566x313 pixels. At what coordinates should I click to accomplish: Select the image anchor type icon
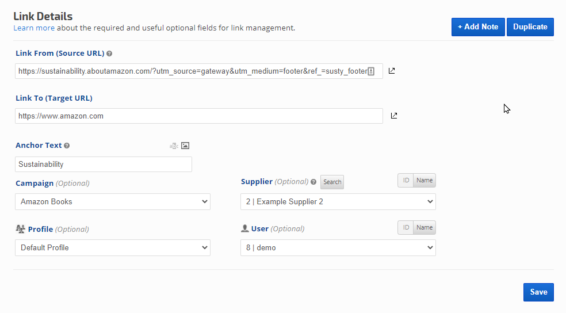(x=185, y=146)
